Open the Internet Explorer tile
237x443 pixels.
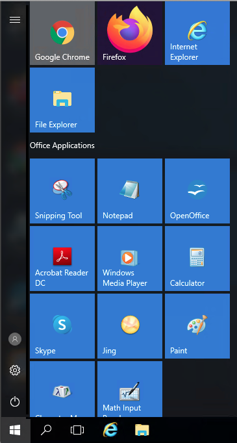pos(197,33)
